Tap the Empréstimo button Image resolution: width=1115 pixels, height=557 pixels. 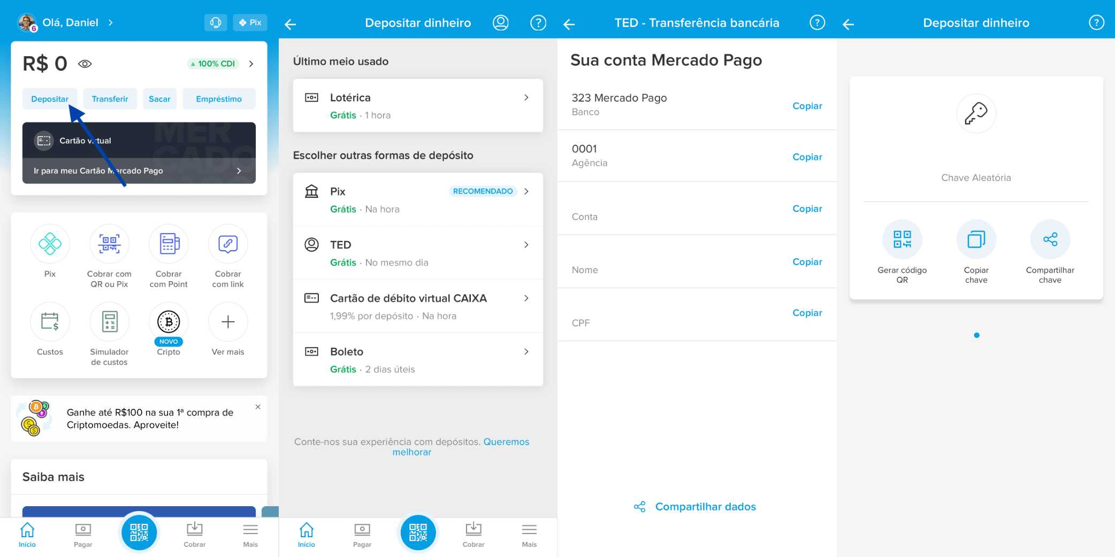point(219,99)
